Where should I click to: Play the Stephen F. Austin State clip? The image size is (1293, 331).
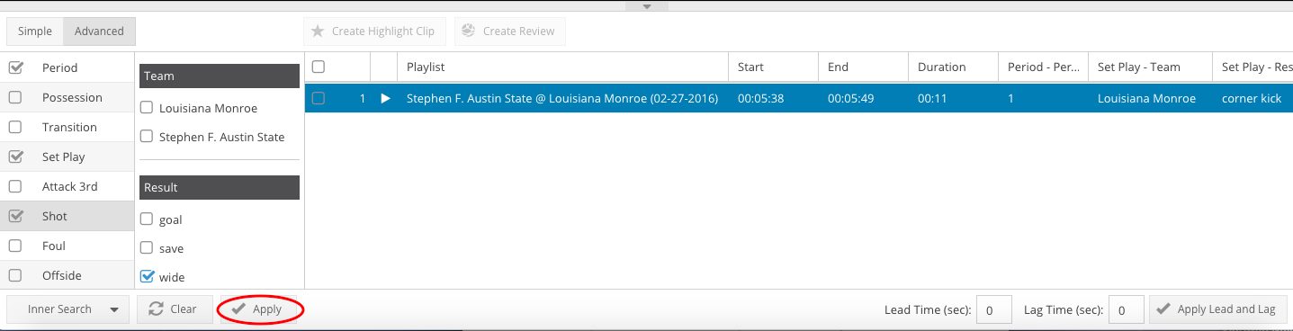click(385, 98)
